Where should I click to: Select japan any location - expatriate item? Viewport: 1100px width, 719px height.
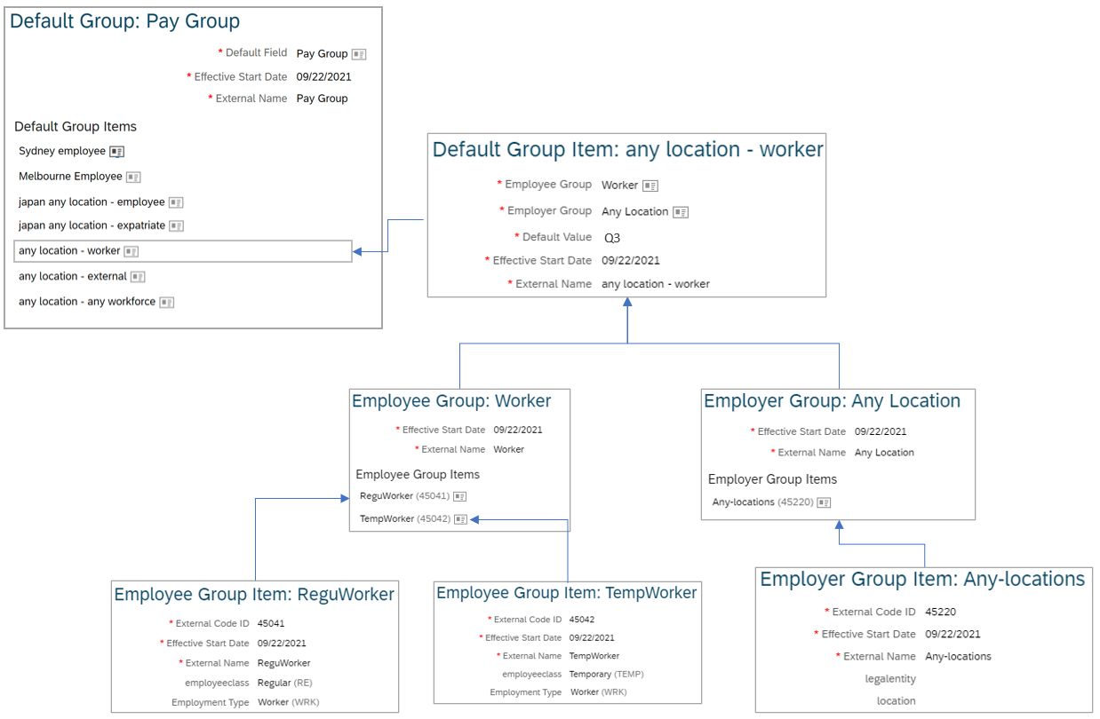pos(92,226)
